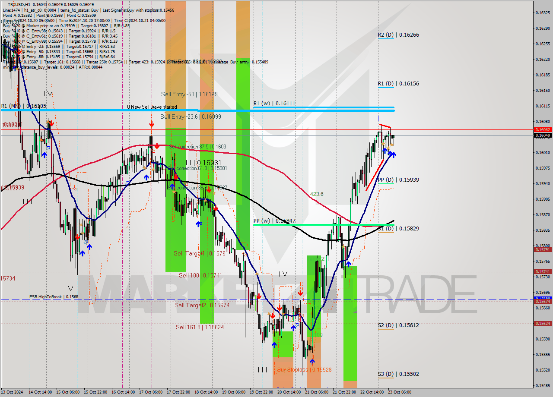This screenshot has width=553, height=397.
Task: Click the PP (D) | 0.15939 pivot label
Action: coord(398,180)
